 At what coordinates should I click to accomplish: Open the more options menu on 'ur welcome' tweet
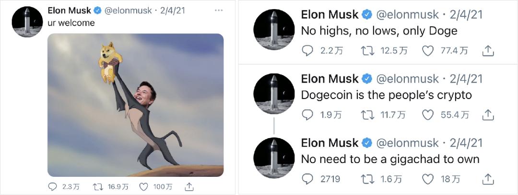pos(219,10)
